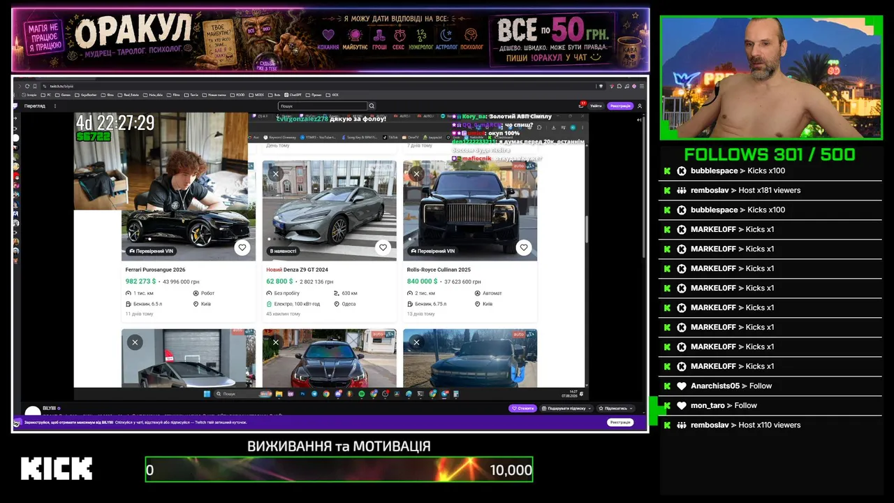Click the KICK logo
This screenshot has height=503, width=894.
[57, 469]
